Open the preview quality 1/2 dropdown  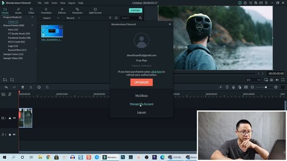[x=253, y=80]
